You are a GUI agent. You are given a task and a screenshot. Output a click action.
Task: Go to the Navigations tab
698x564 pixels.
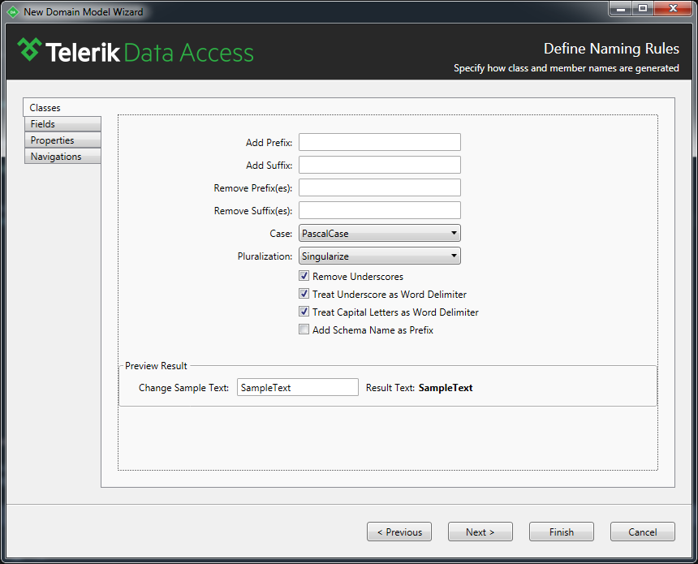pos(62,157)
